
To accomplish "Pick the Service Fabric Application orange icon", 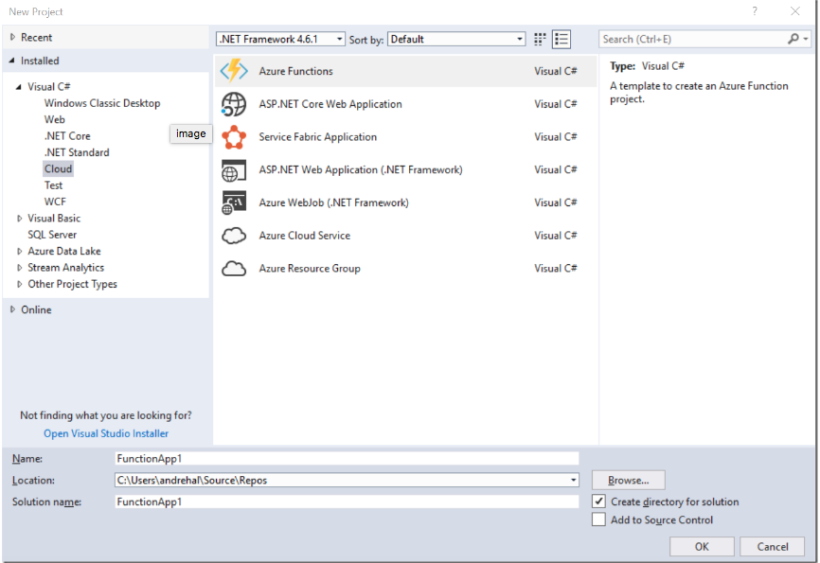I will pos(233,137).
